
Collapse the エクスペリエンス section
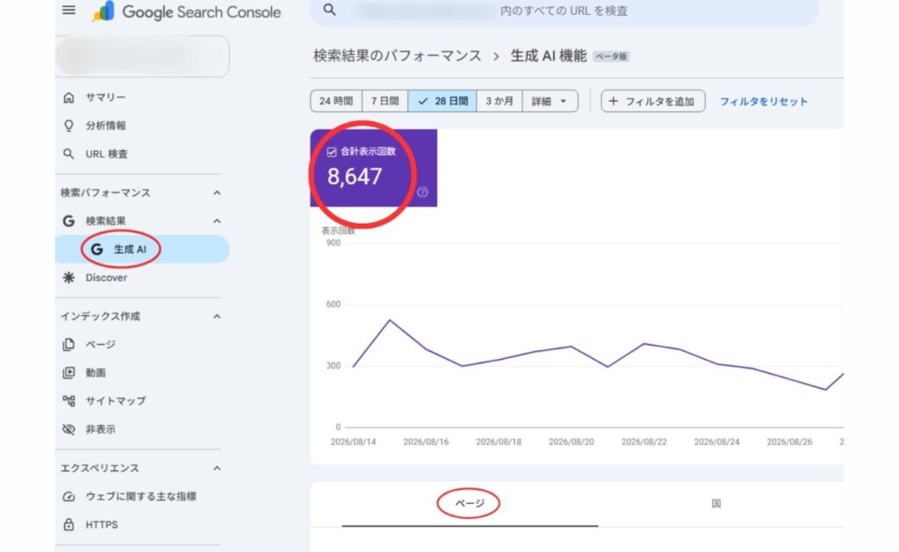[217, 469]
